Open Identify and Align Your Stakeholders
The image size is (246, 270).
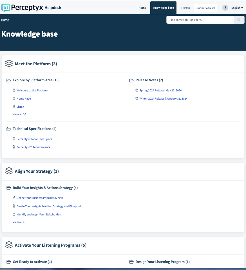[x=39, y=214]
